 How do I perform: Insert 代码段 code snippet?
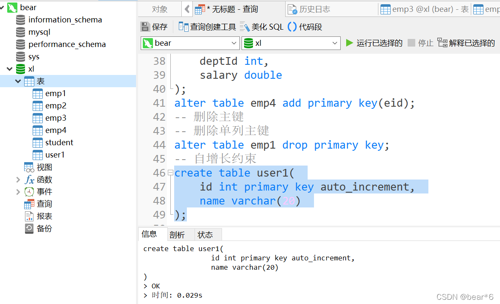(305, 27)
